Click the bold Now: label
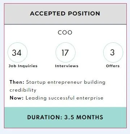The height and width of the screenshot is (134, 130). click(x=17, y=98)
